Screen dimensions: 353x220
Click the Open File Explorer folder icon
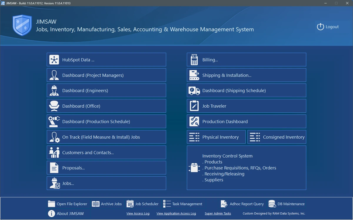click(x=51, y=204)
